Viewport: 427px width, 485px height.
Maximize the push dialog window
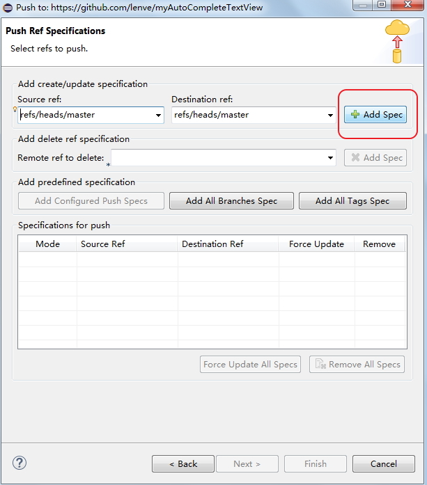pos(382,5)
